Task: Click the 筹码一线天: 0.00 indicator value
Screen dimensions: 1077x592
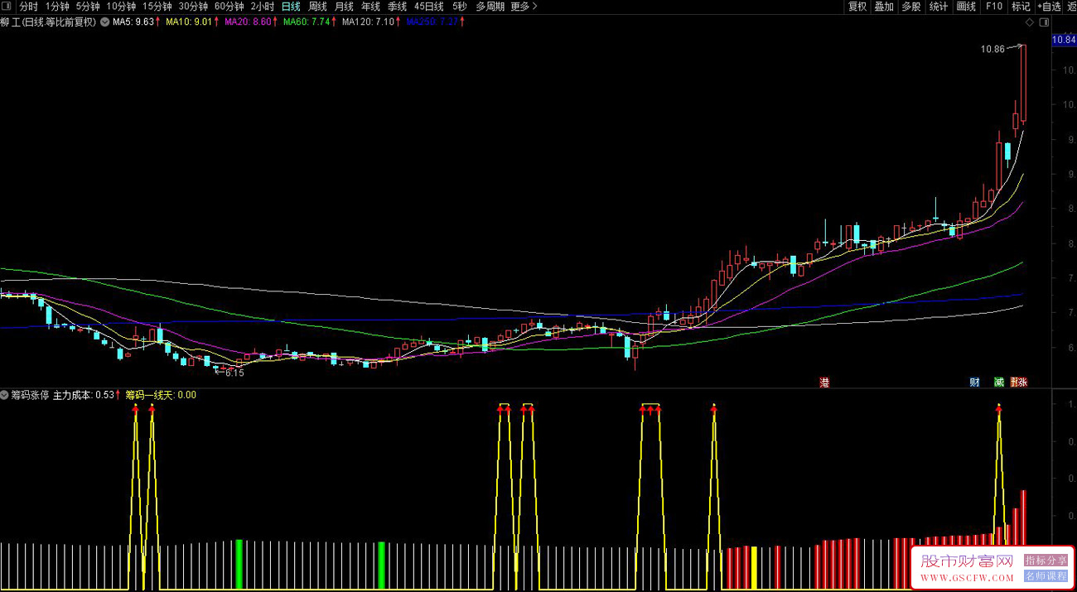Action: click(x=161, y=395)
